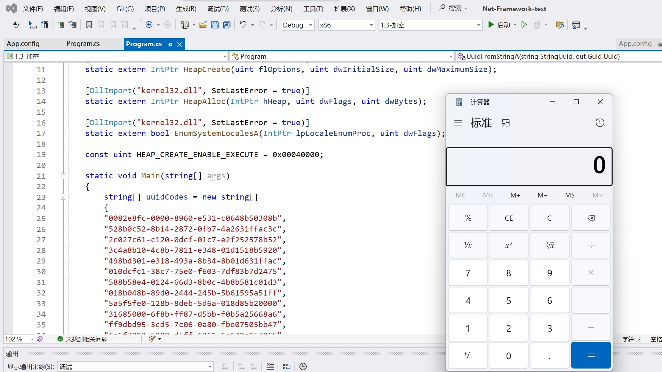This screenshot has height=372, width=662.
Task: Toggle calculator keep-on-top mode
Action: coord(505,123)
